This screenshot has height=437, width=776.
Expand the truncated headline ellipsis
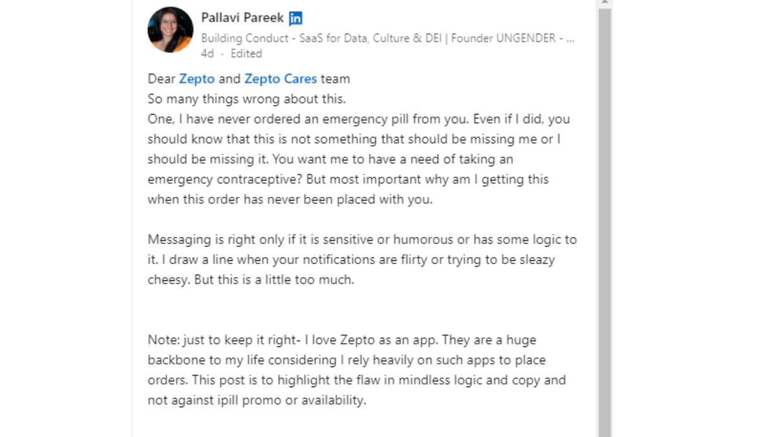coord(570,38)
